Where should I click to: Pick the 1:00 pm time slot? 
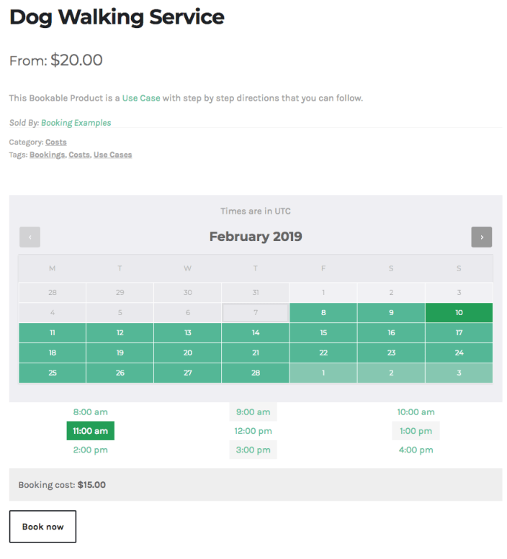pyautogui.click(x=416, y=431)
